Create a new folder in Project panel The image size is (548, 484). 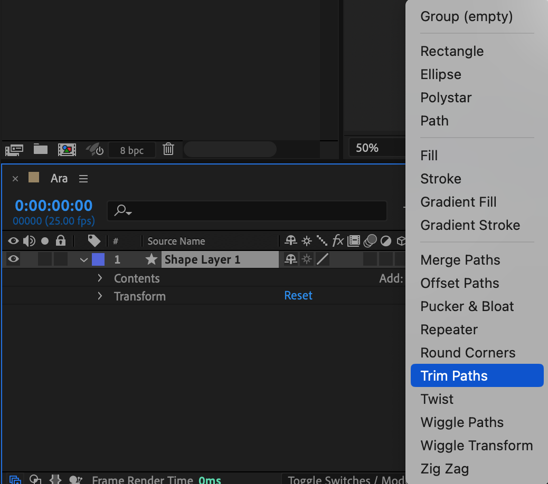tap(41, 149)
